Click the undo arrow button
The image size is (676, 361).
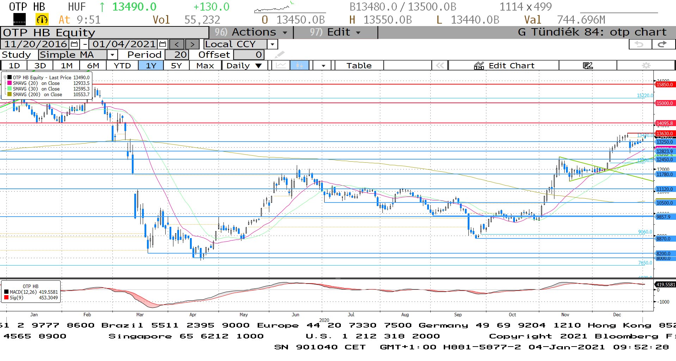pos(640,44)
